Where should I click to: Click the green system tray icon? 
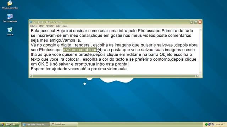[x=206, y=124]
